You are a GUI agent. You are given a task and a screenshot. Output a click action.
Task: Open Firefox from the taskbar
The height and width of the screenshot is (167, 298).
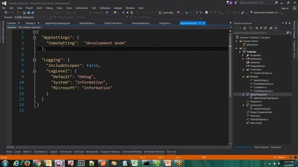pyautogui.click(x=27, y=163)
